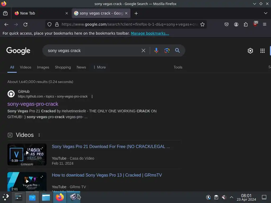Viewport: 271px width, 203px height.
Task: Close the New Tab tab
Action: coord(66,13)
